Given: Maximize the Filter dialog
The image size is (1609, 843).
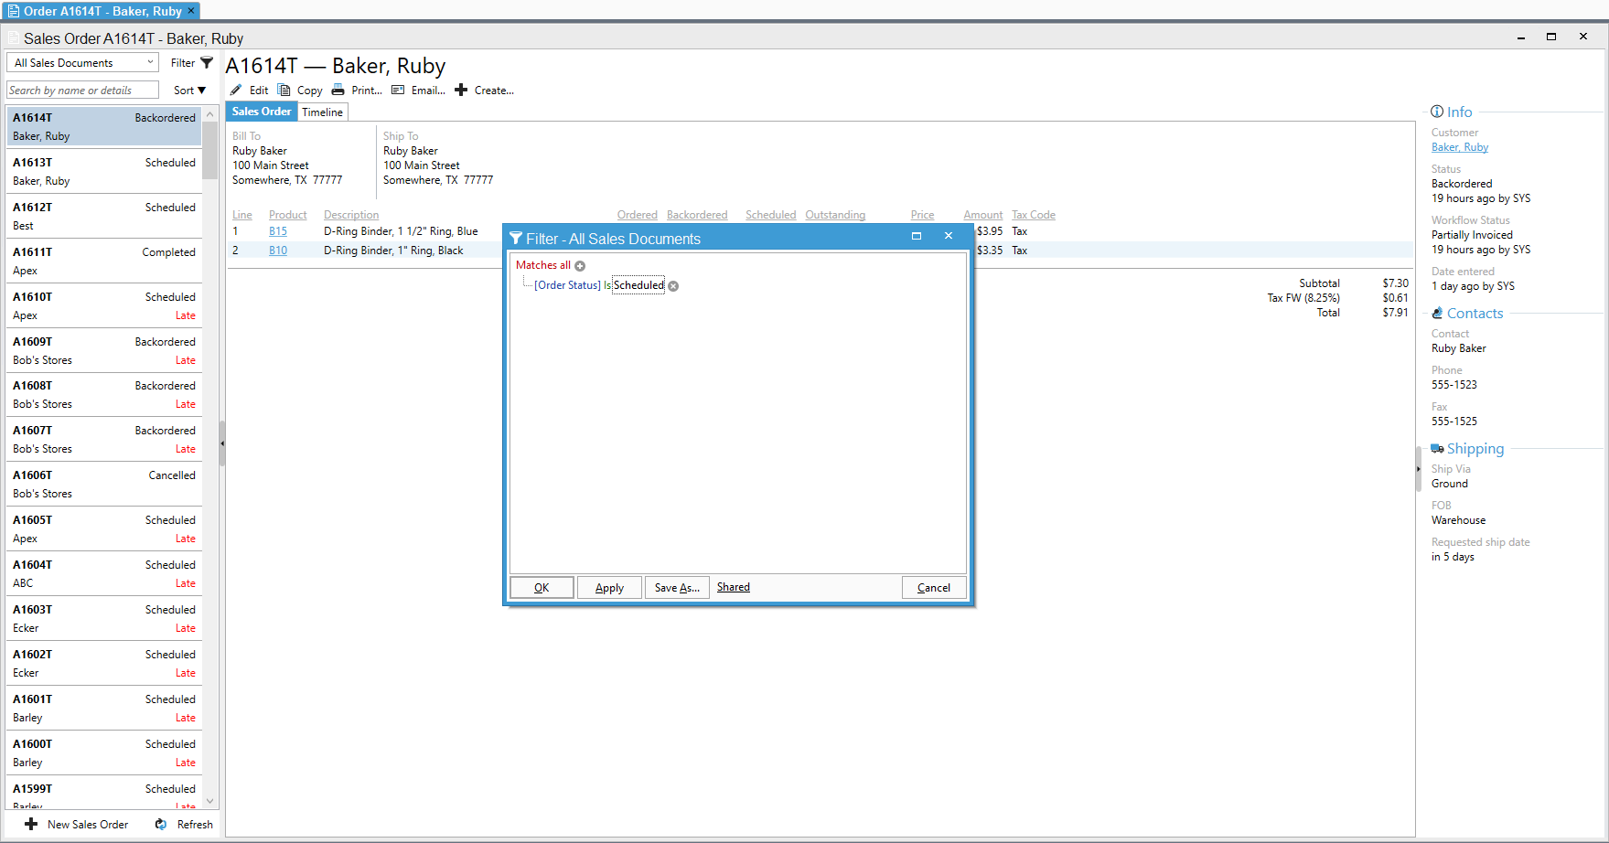Looking at the screenshot, I should [x=917, y=236].
